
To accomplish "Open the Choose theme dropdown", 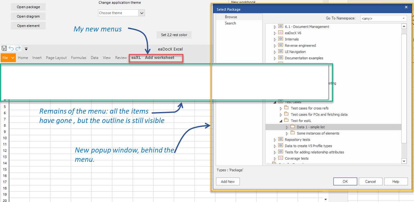I will coord(142,13).
